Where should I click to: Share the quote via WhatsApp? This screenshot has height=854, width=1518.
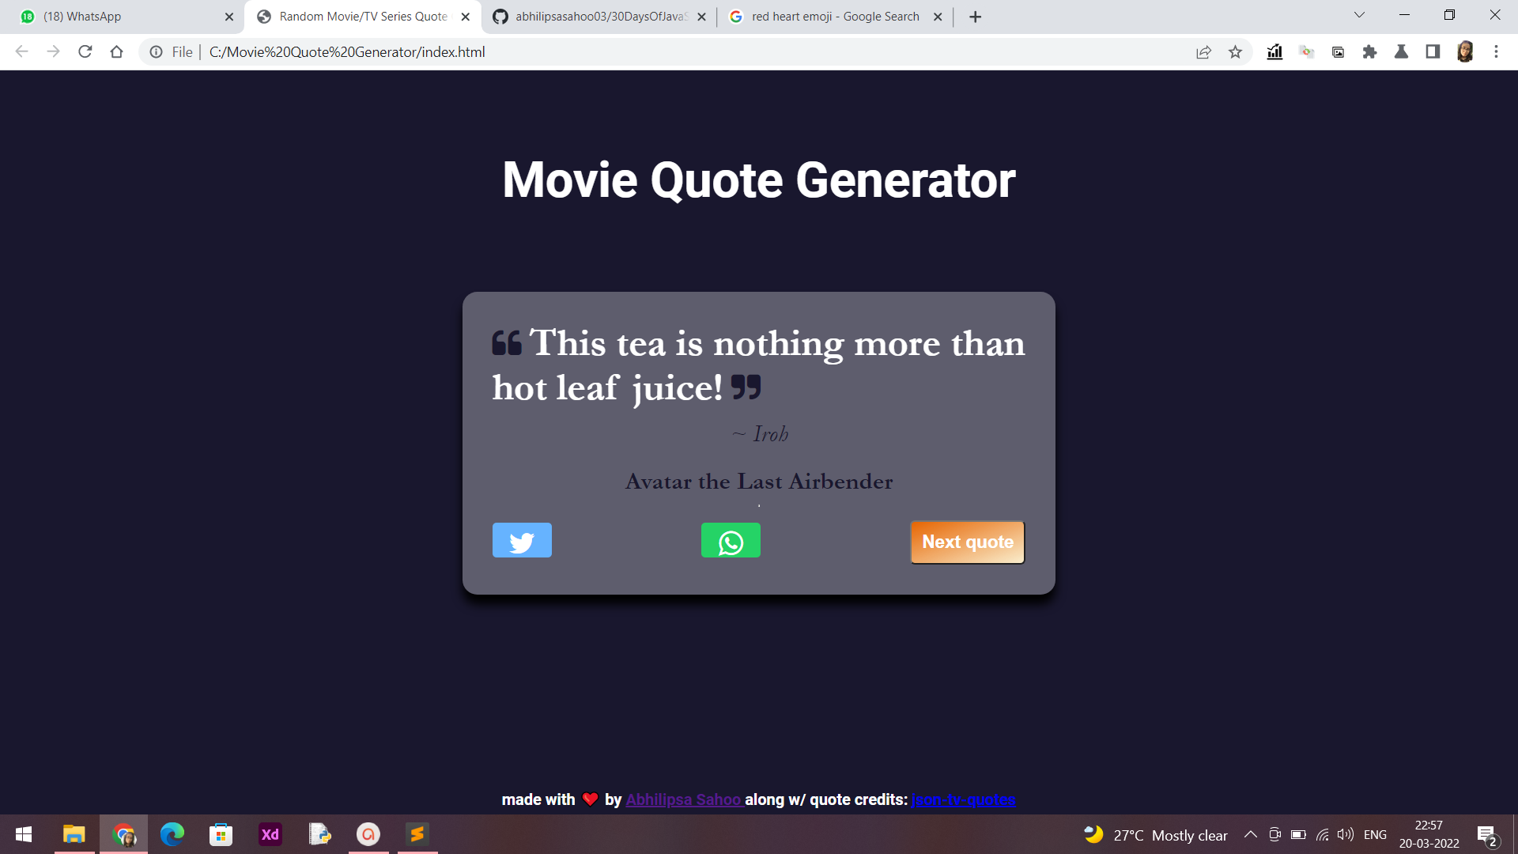click(730, 540)
